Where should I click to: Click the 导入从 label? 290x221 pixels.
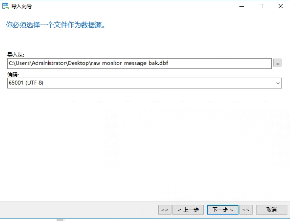[16, 55]
